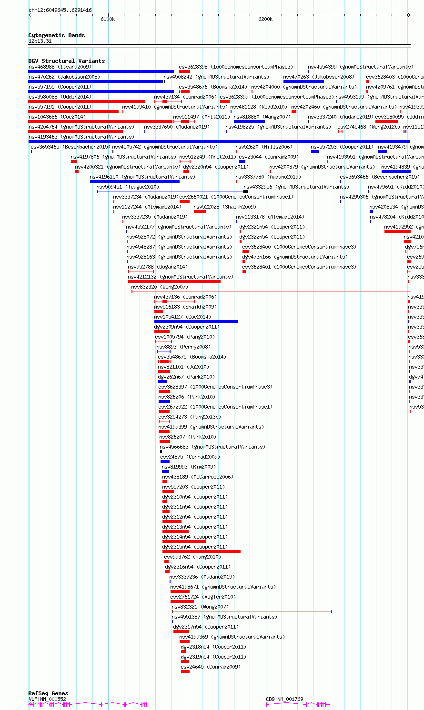Click the VWF|NM_000552 gene label
424x710 pixels.
(47, 699)
